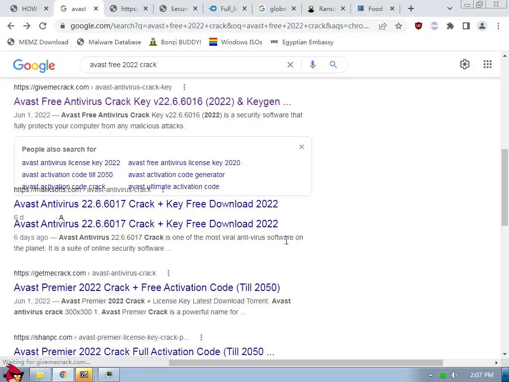Image resolution: width=509 pixels, height=382 pixels.
Task: Search avast activation code till 2050
Action: click(x=67, y=175)
